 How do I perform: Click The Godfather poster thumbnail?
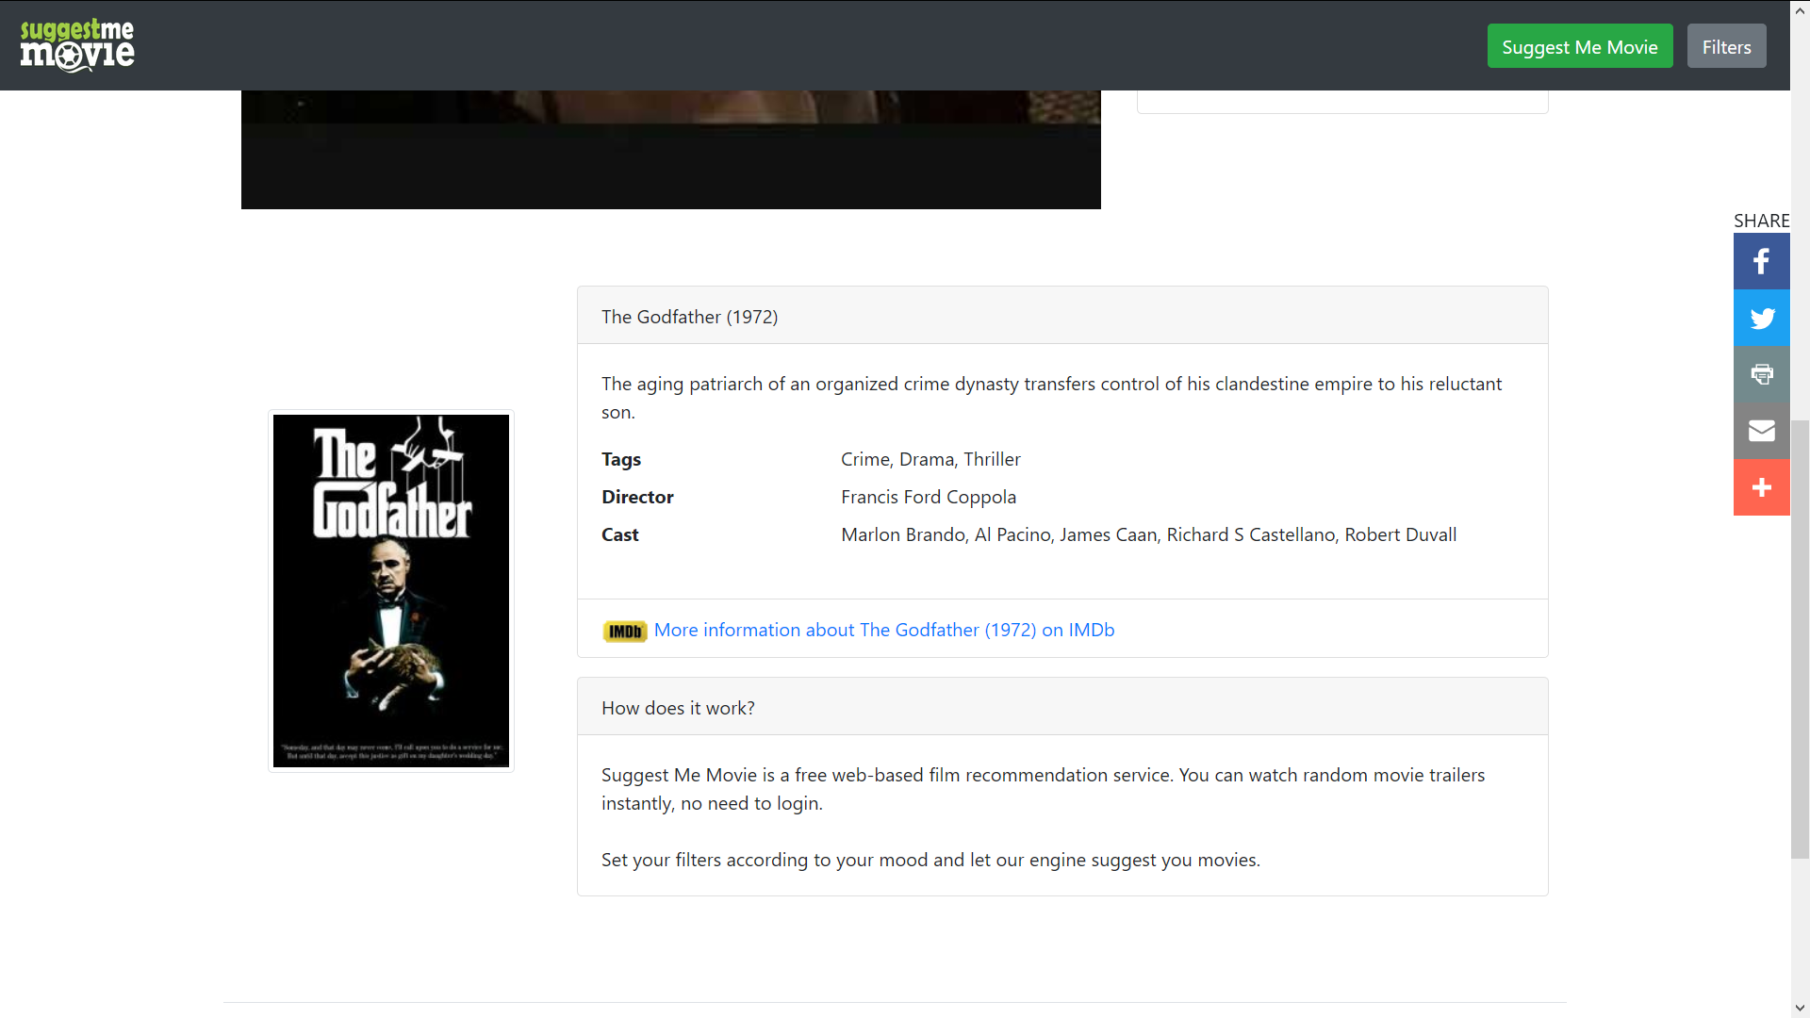click(391, 591)
